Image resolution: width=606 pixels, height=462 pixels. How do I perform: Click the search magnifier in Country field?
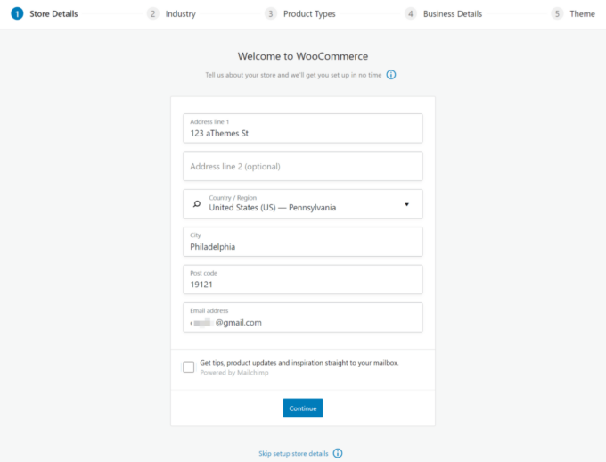pyautogui.click(x=196, y=203)
